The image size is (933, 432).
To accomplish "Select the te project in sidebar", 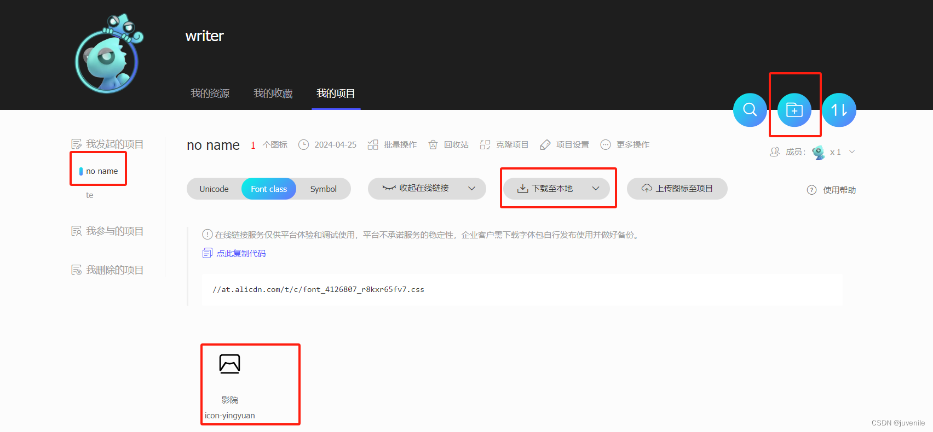I will pos(90,195).
